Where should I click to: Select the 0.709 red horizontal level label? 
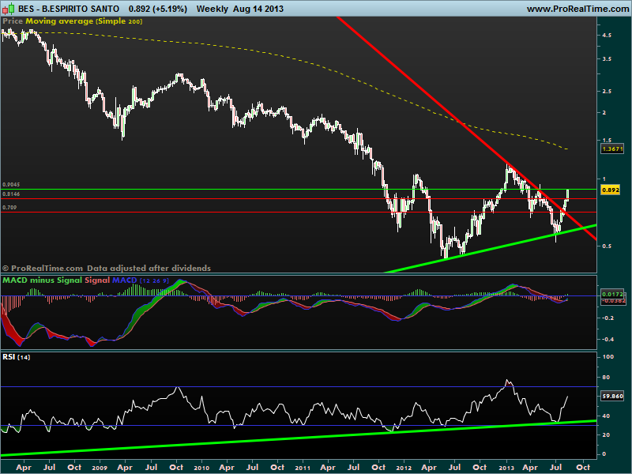9,208
